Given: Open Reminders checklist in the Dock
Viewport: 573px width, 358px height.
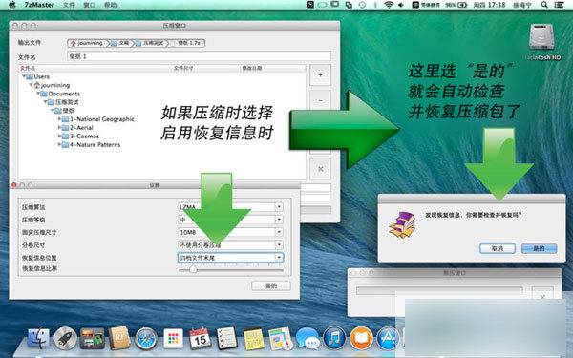Looking at the screenshot, I should coord(226,338).
